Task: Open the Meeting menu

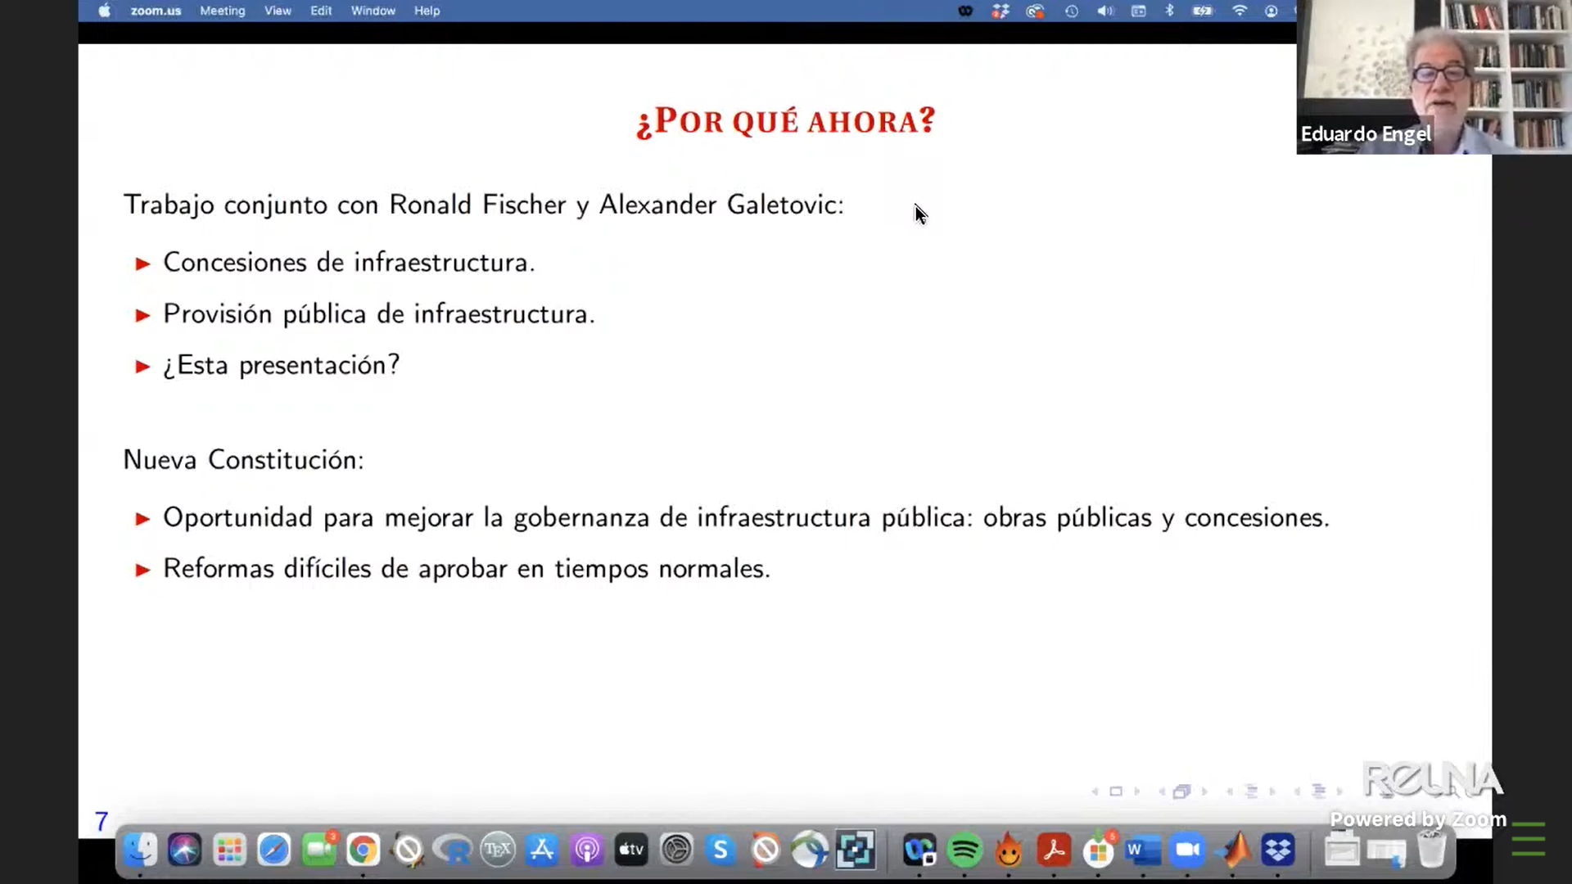Action: click(222, 11)
